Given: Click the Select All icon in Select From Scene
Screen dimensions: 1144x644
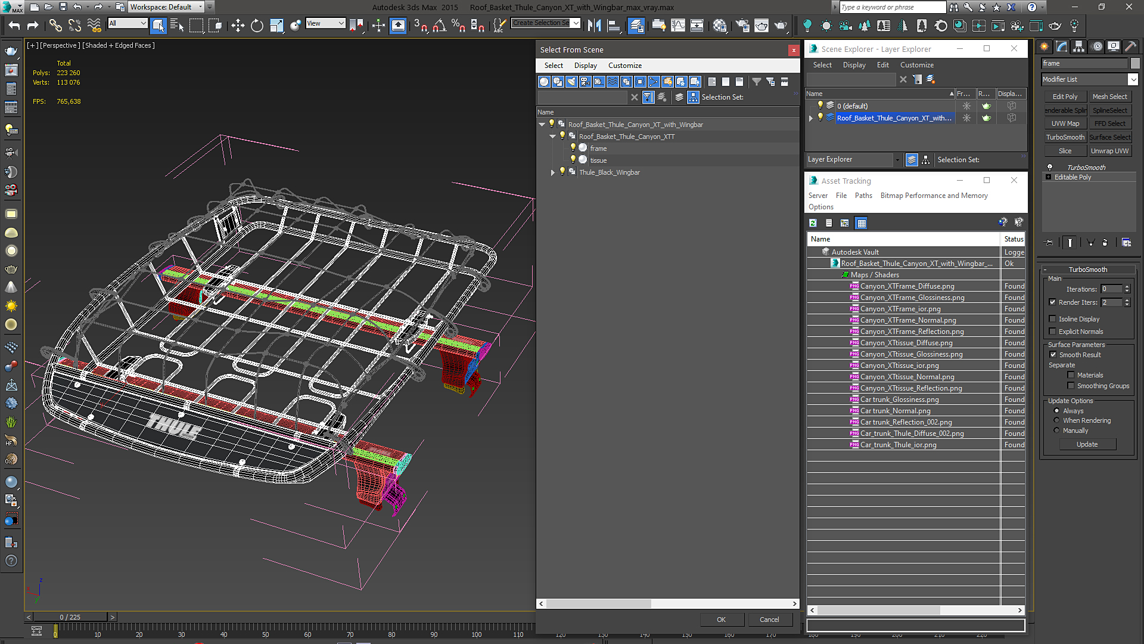Looking at the screenshot, I should (712, 82).
